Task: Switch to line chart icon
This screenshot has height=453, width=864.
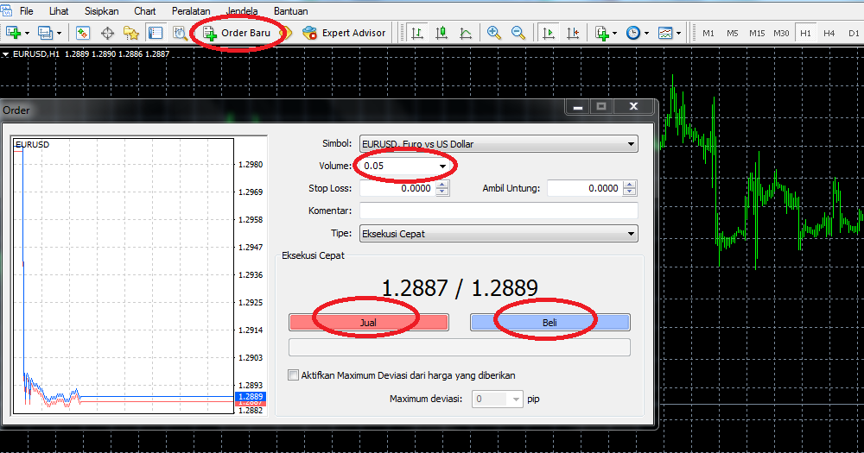Action: [466, 33]
